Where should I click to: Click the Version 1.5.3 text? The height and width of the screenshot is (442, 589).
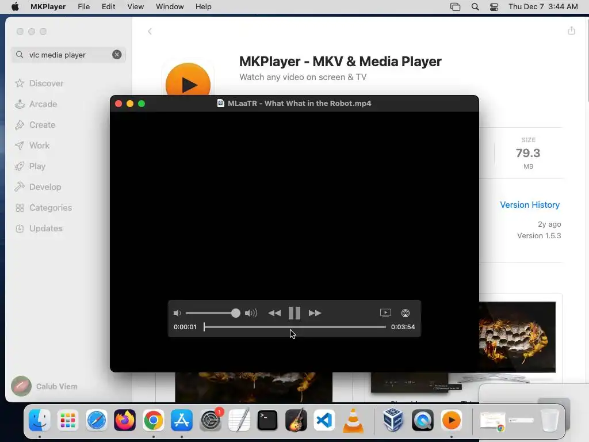coord(539,235)
